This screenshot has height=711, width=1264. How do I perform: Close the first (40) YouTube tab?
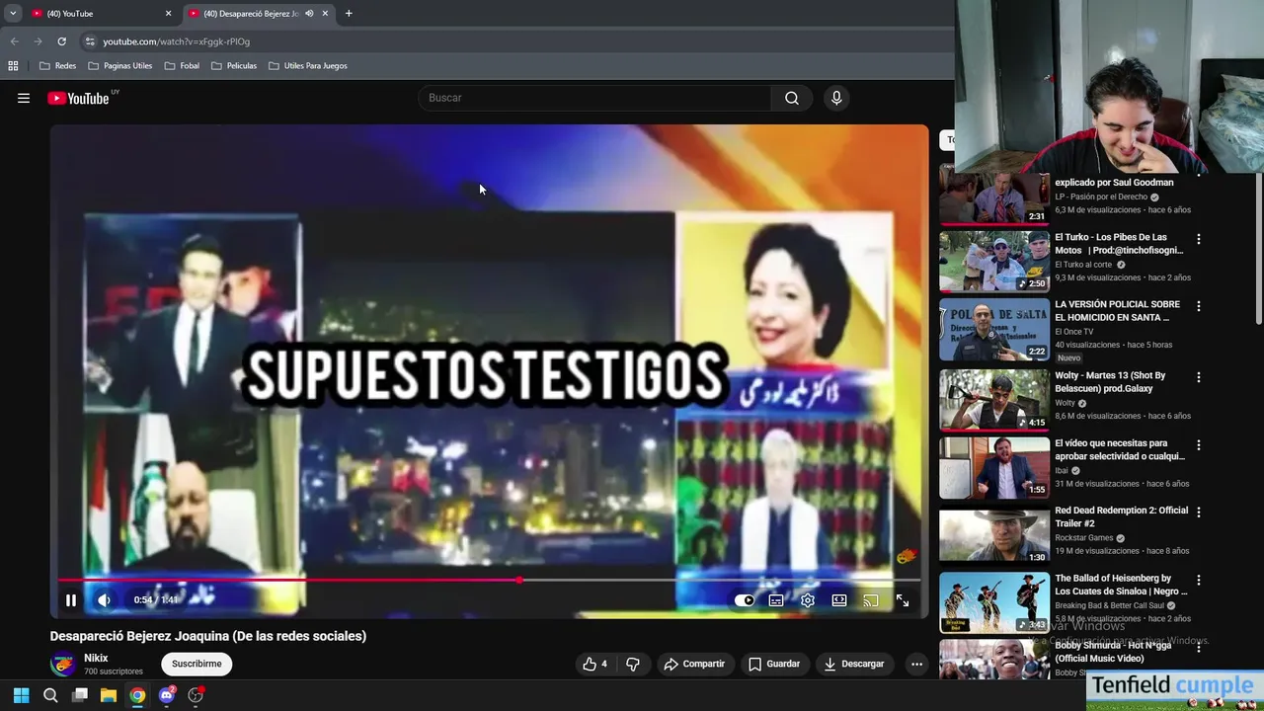tap(168, 14)
